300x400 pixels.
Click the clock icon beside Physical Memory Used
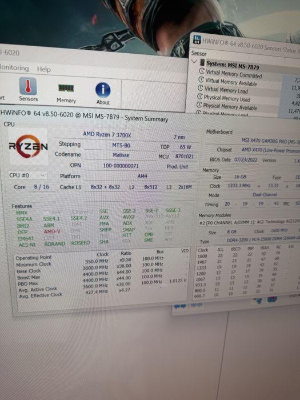[x=200, y=97]
